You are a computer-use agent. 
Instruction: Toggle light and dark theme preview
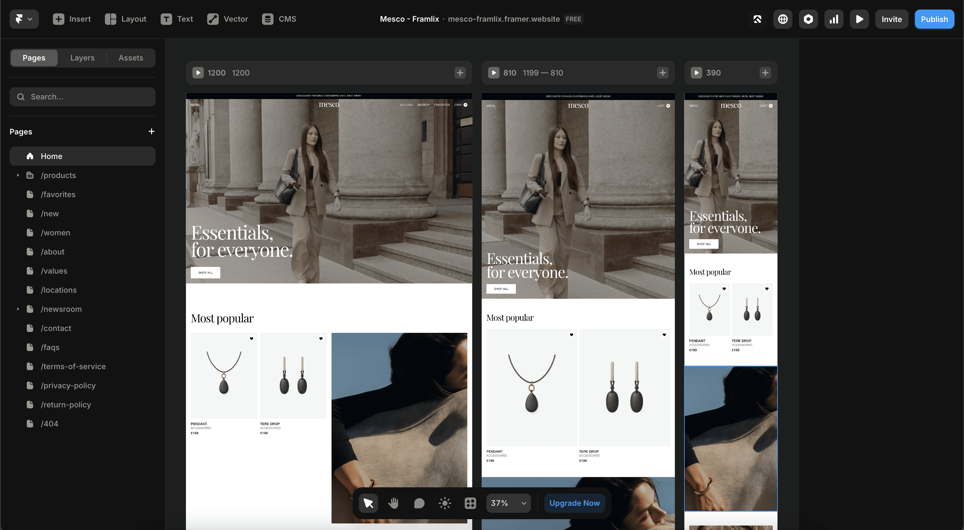click(x=445, y=503)
